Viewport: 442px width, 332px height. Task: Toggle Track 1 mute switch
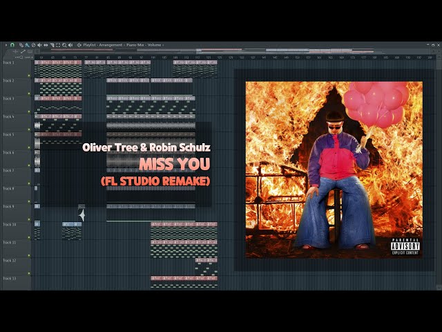click(x=29, y=75)
